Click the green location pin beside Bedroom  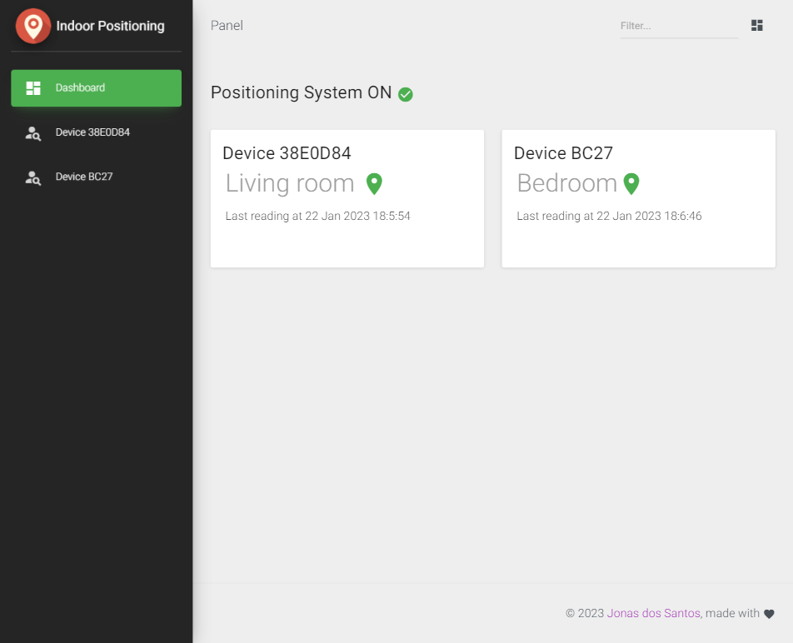pyautogui.click(x=631, y=184)
